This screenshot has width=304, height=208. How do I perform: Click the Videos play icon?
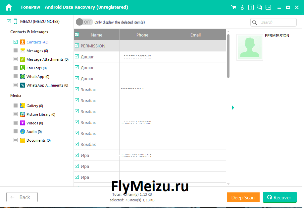[x=23, y=123]
